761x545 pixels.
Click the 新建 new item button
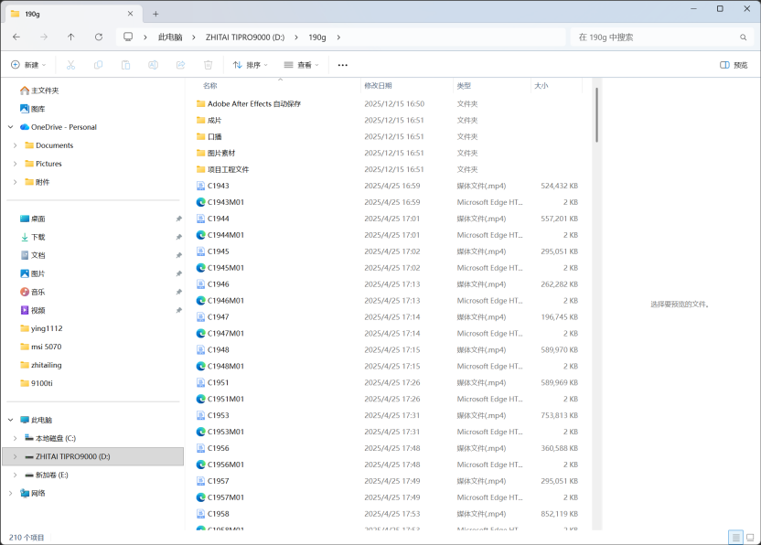27,65
